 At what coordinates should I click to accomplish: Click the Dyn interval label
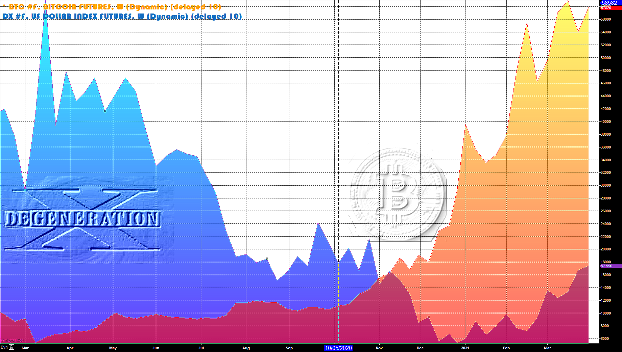4,347
